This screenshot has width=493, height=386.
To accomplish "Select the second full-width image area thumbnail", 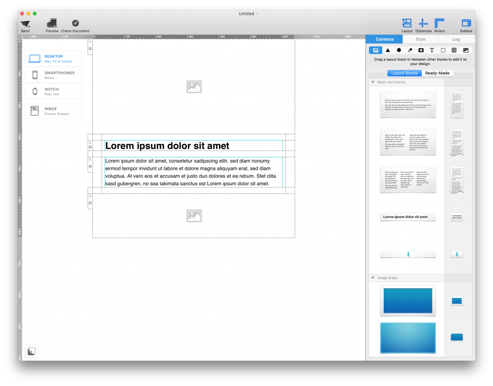I will 408,338.
